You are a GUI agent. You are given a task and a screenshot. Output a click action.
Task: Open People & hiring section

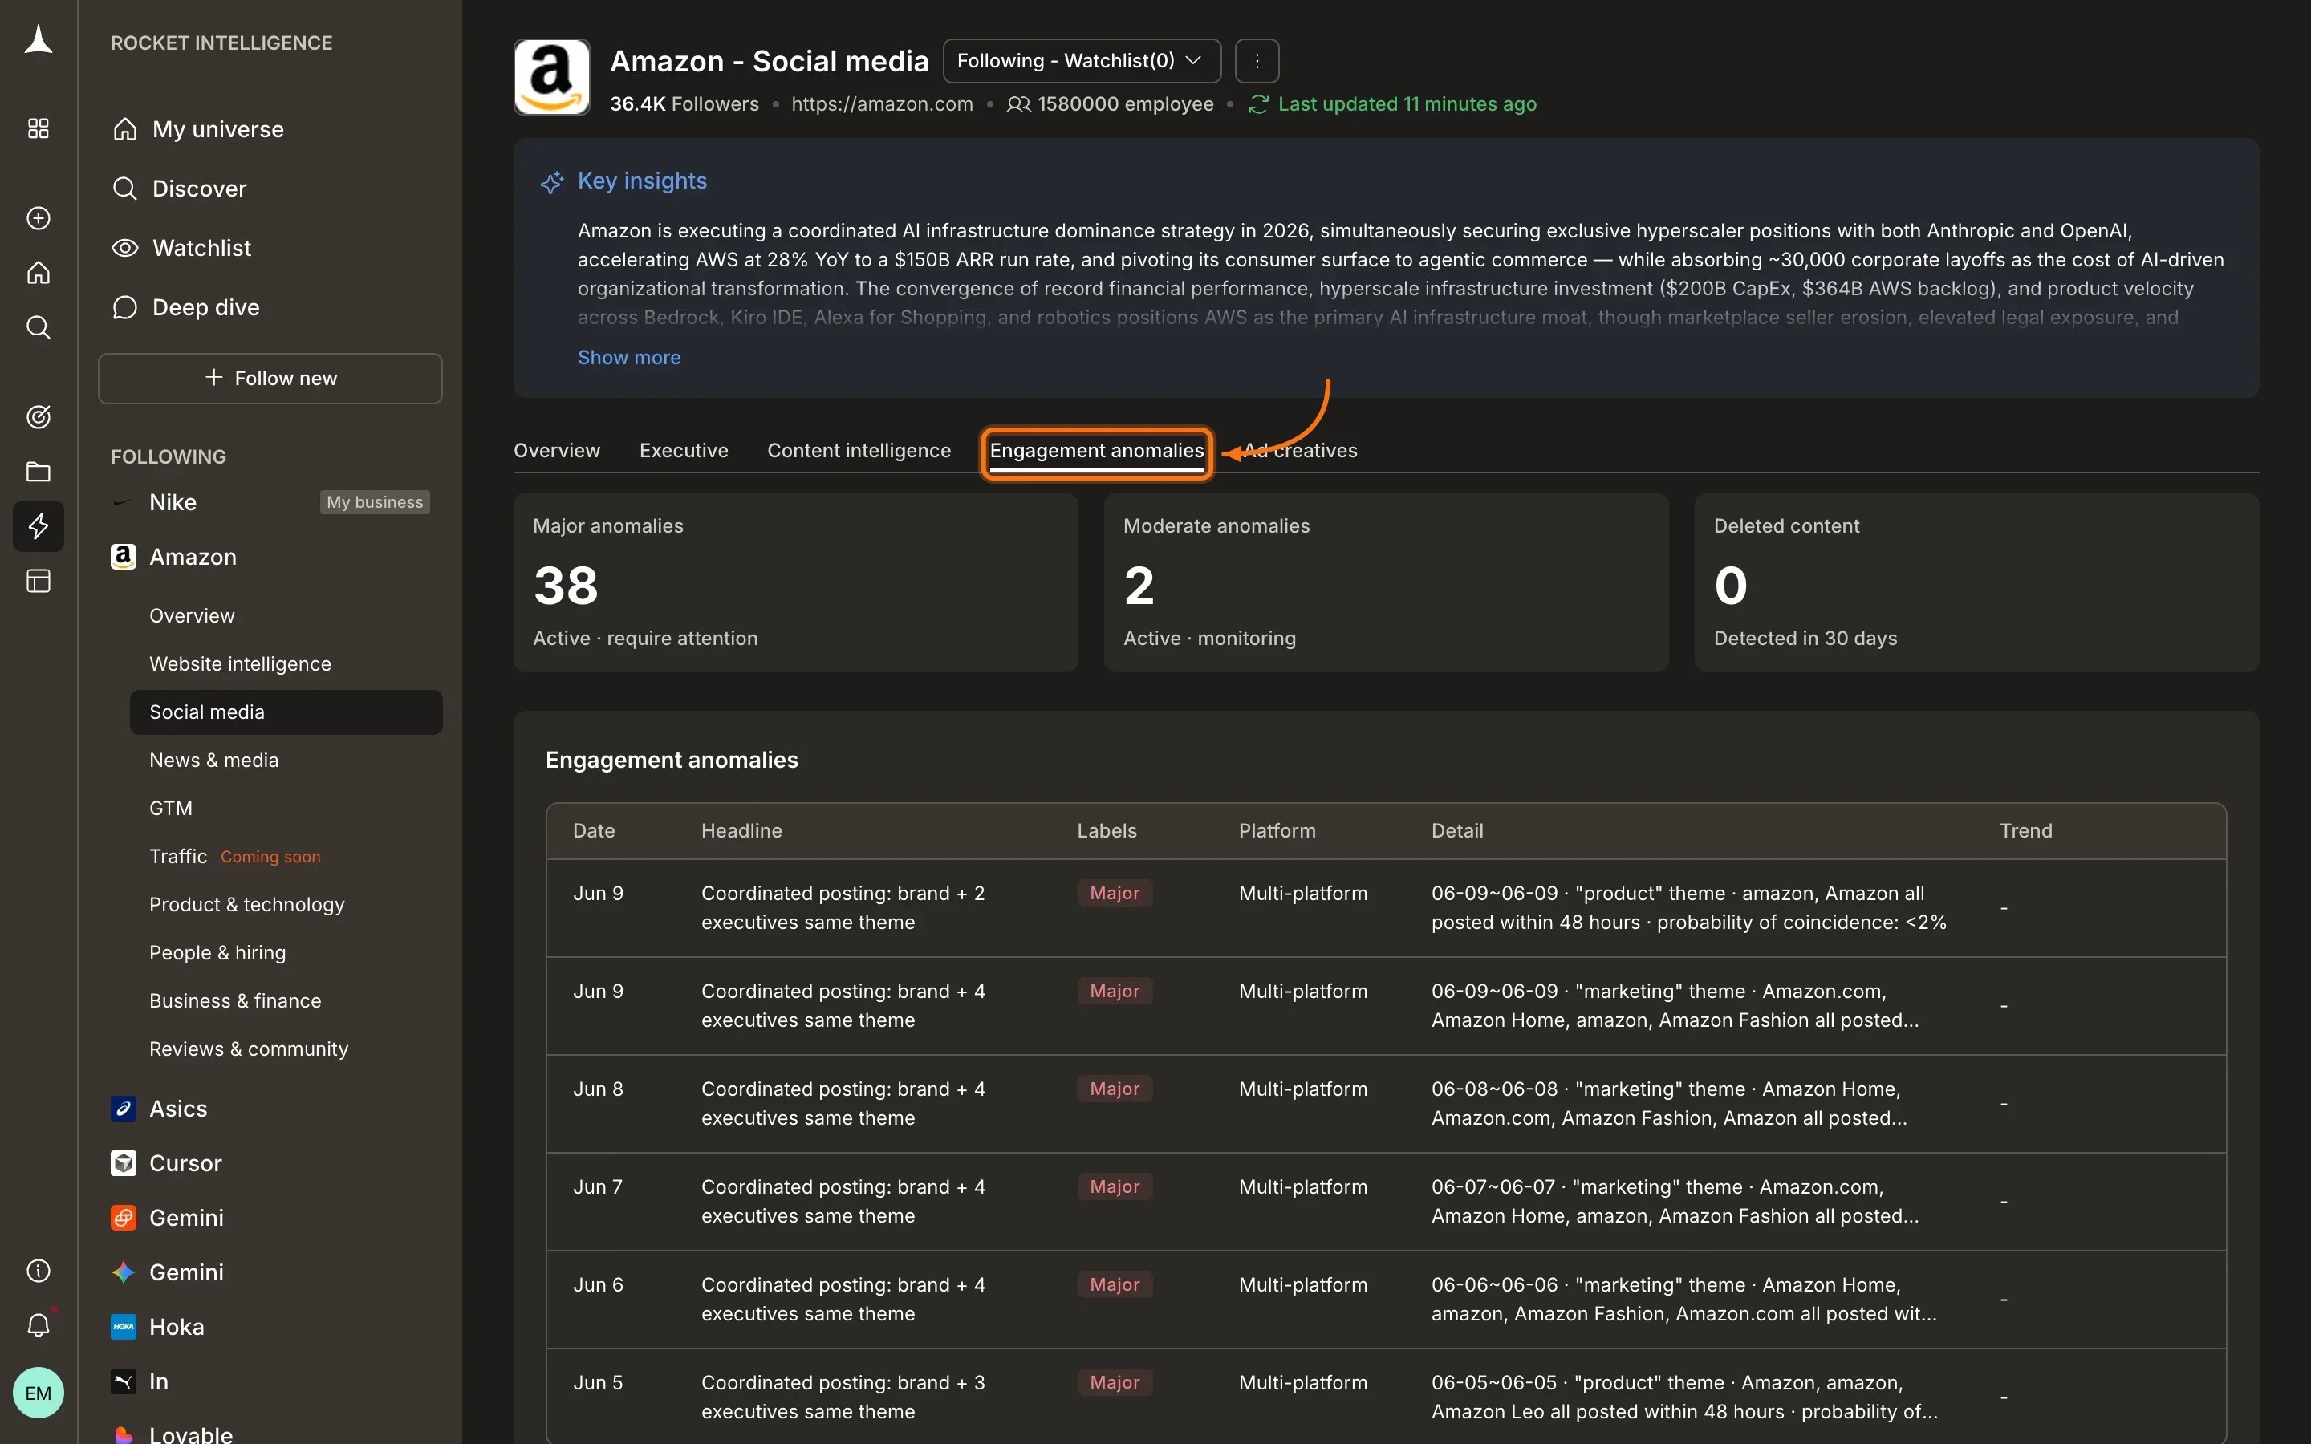click(x=217, y=952)
